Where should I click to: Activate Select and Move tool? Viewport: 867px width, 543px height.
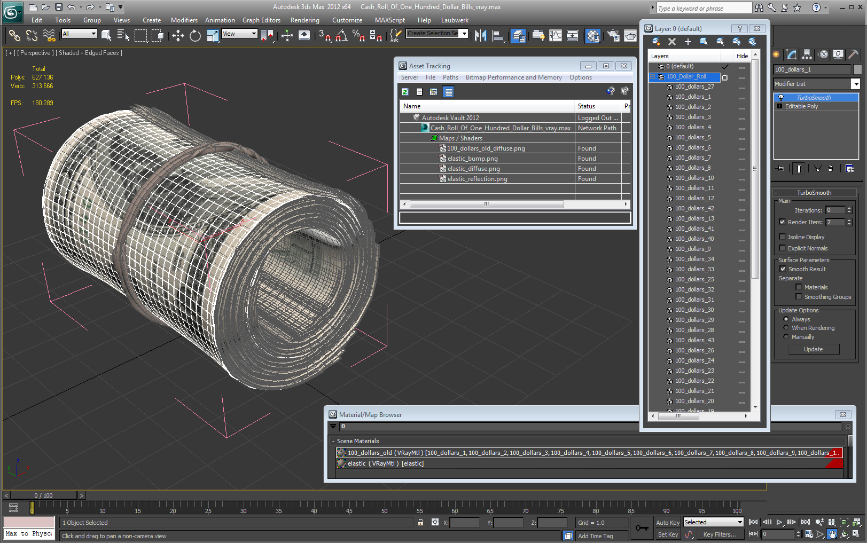click(x=178, y=35)
